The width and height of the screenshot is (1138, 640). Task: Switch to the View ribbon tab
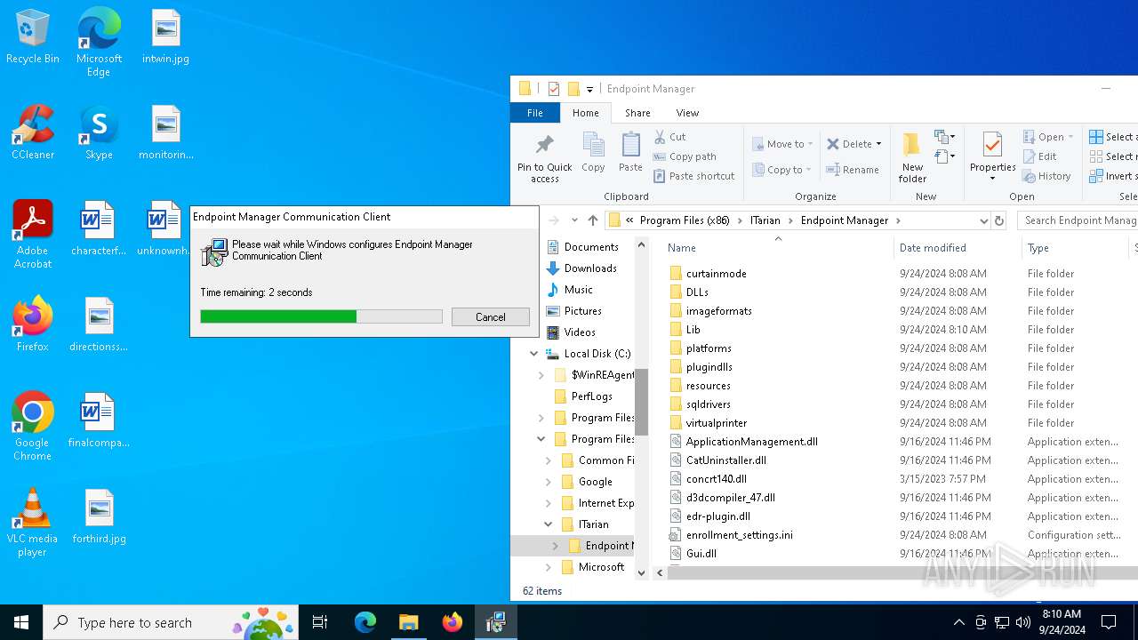tap(687, 113)
